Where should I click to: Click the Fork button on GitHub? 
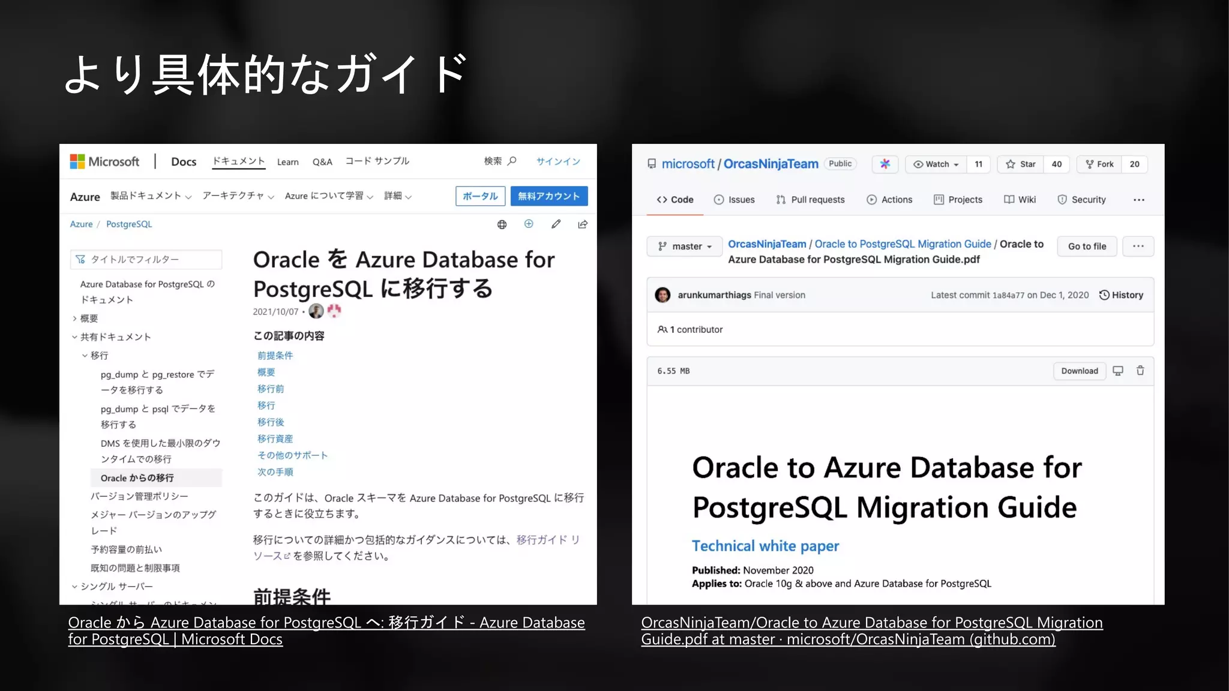point(1099,164)
